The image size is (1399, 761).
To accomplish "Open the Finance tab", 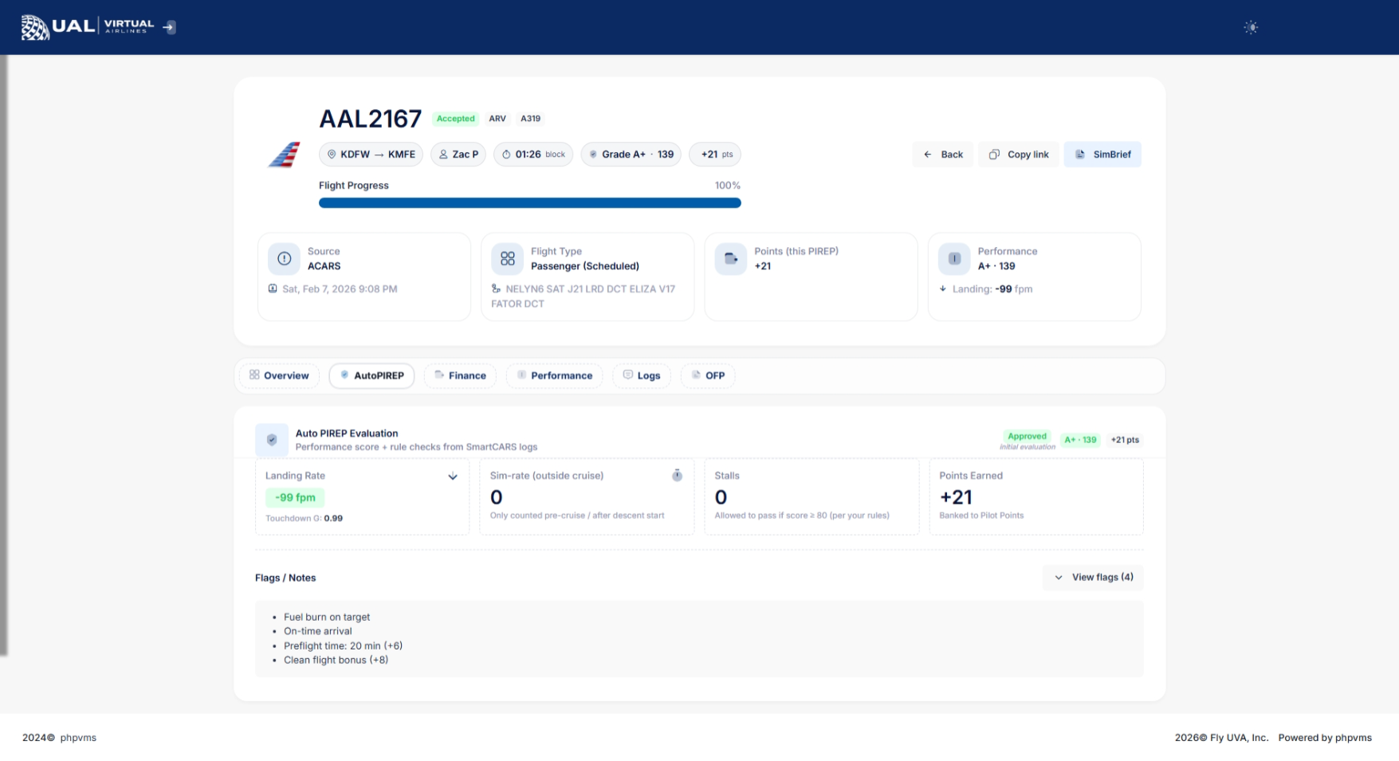I will click(x=460, y=376).
